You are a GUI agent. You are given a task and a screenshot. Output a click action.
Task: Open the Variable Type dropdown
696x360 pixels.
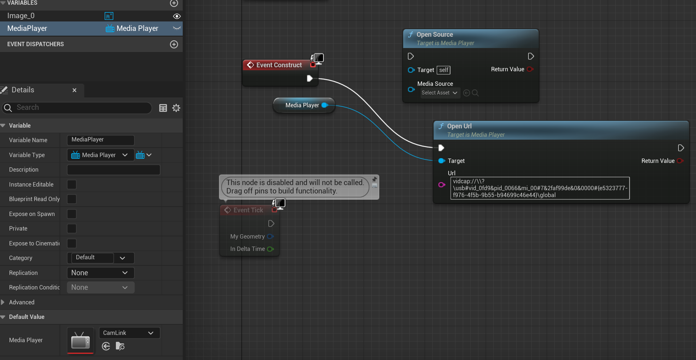click(100, 155)
